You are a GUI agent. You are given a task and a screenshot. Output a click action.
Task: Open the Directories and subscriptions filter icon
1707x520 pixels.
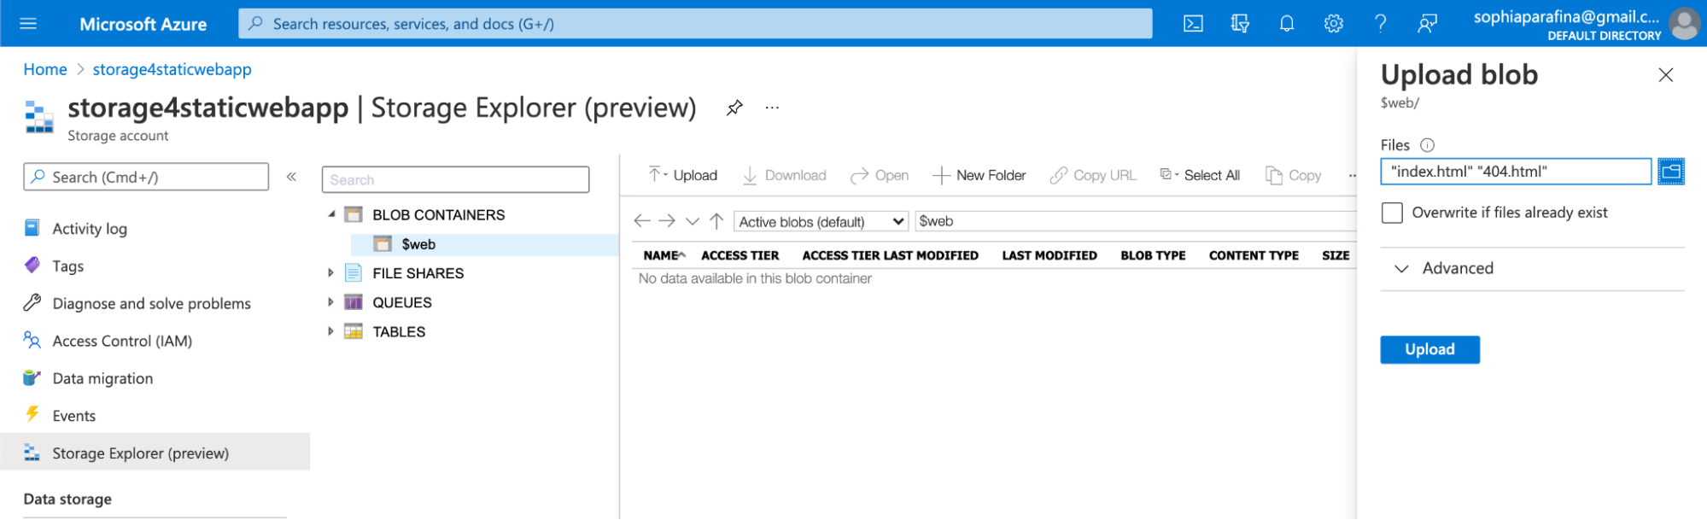pyautogui.click(x=1240, y=24)
